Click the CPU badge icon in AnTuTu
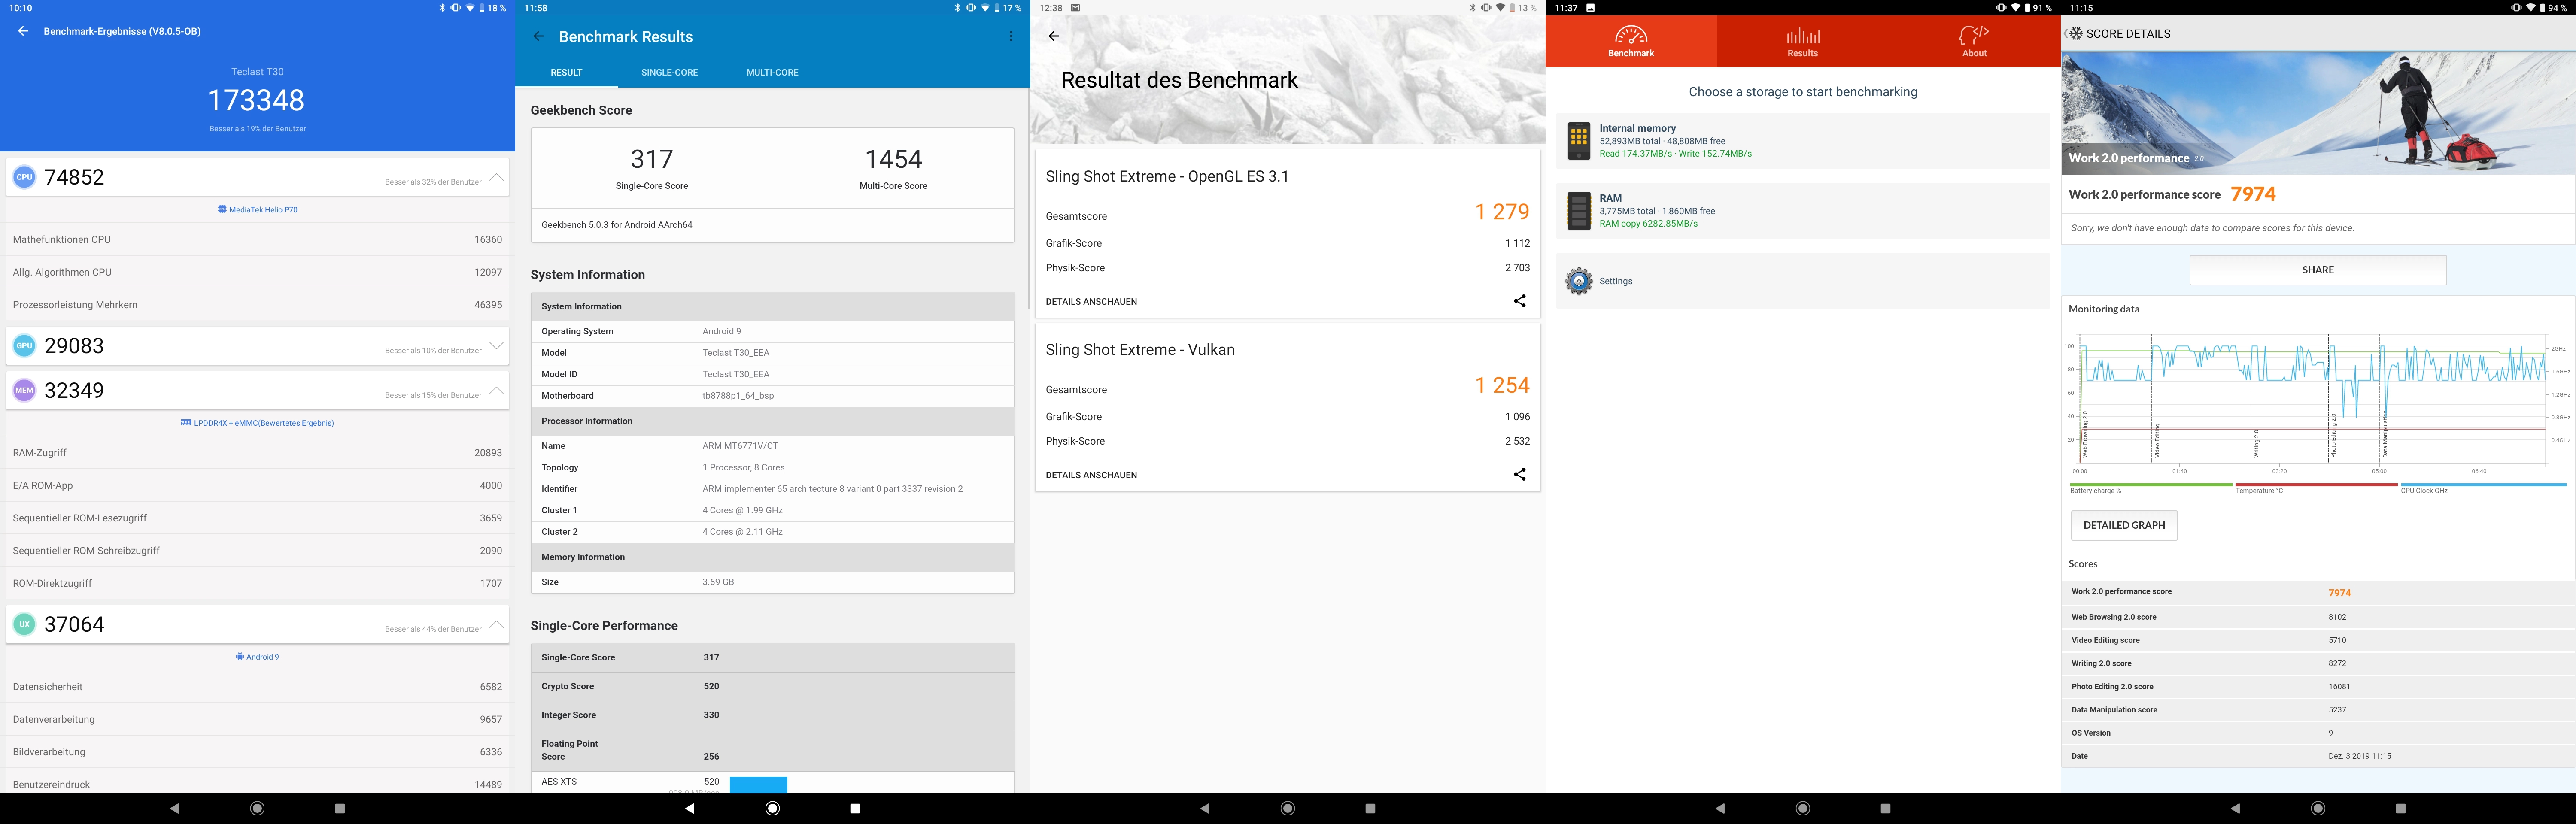This screenshot has height=824, width=2576. coord(24,177)
